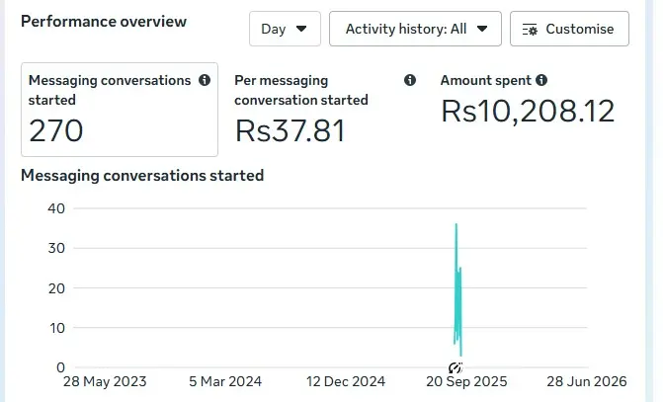Click the Messaging conversations started chart title

tap(142, 176)
